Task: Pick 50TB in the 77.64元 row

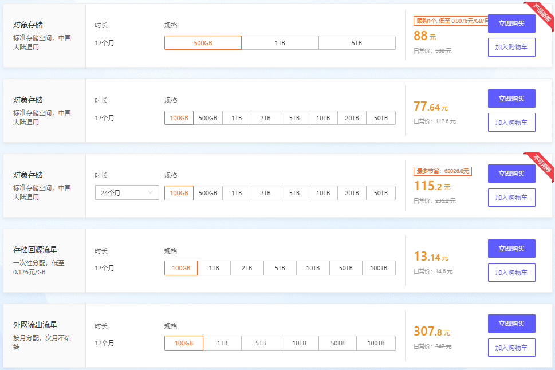Action: [x=381, y=118]
